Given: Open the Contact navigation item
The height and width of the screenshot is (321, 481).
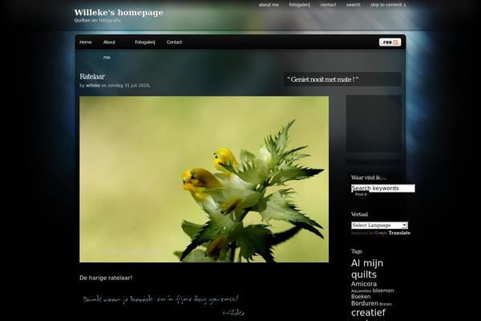Looking at the screenshot, I should coord(174,42).
